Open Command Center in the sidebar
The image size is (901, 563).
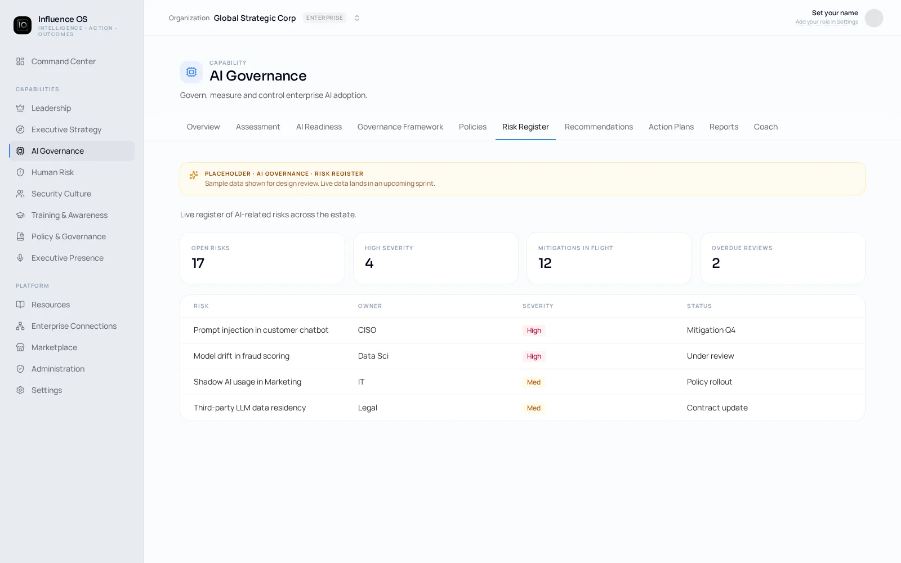(72, 61)
